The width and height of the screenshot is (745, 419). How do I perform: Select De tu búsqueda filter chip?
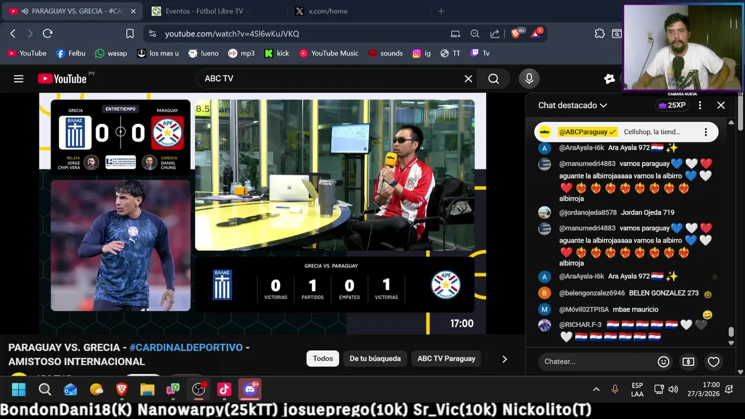tap(375, 358)
